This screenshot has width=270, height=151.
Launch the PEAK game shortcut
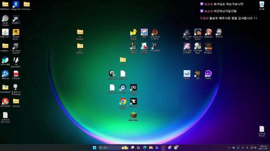(x=144, y=32)
